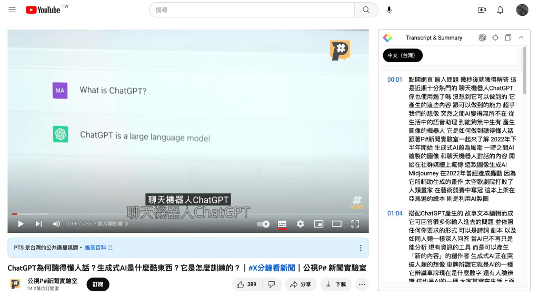The image size is (539, 296).
Task: Play the video
Action: pyautogui.click(x=21, y=224)
